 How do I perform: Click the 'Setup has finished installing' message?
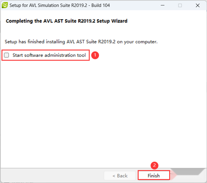click(81, 42)
